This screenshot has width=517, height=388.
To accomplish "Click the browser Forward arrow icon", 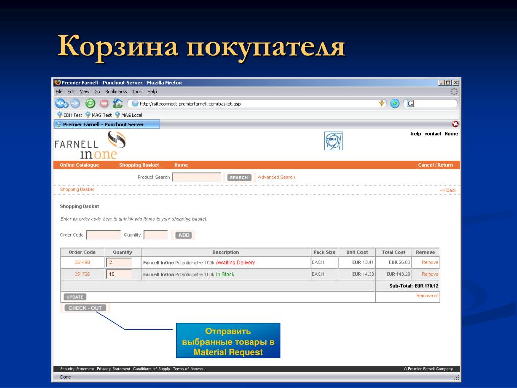I will click(76, 103).
